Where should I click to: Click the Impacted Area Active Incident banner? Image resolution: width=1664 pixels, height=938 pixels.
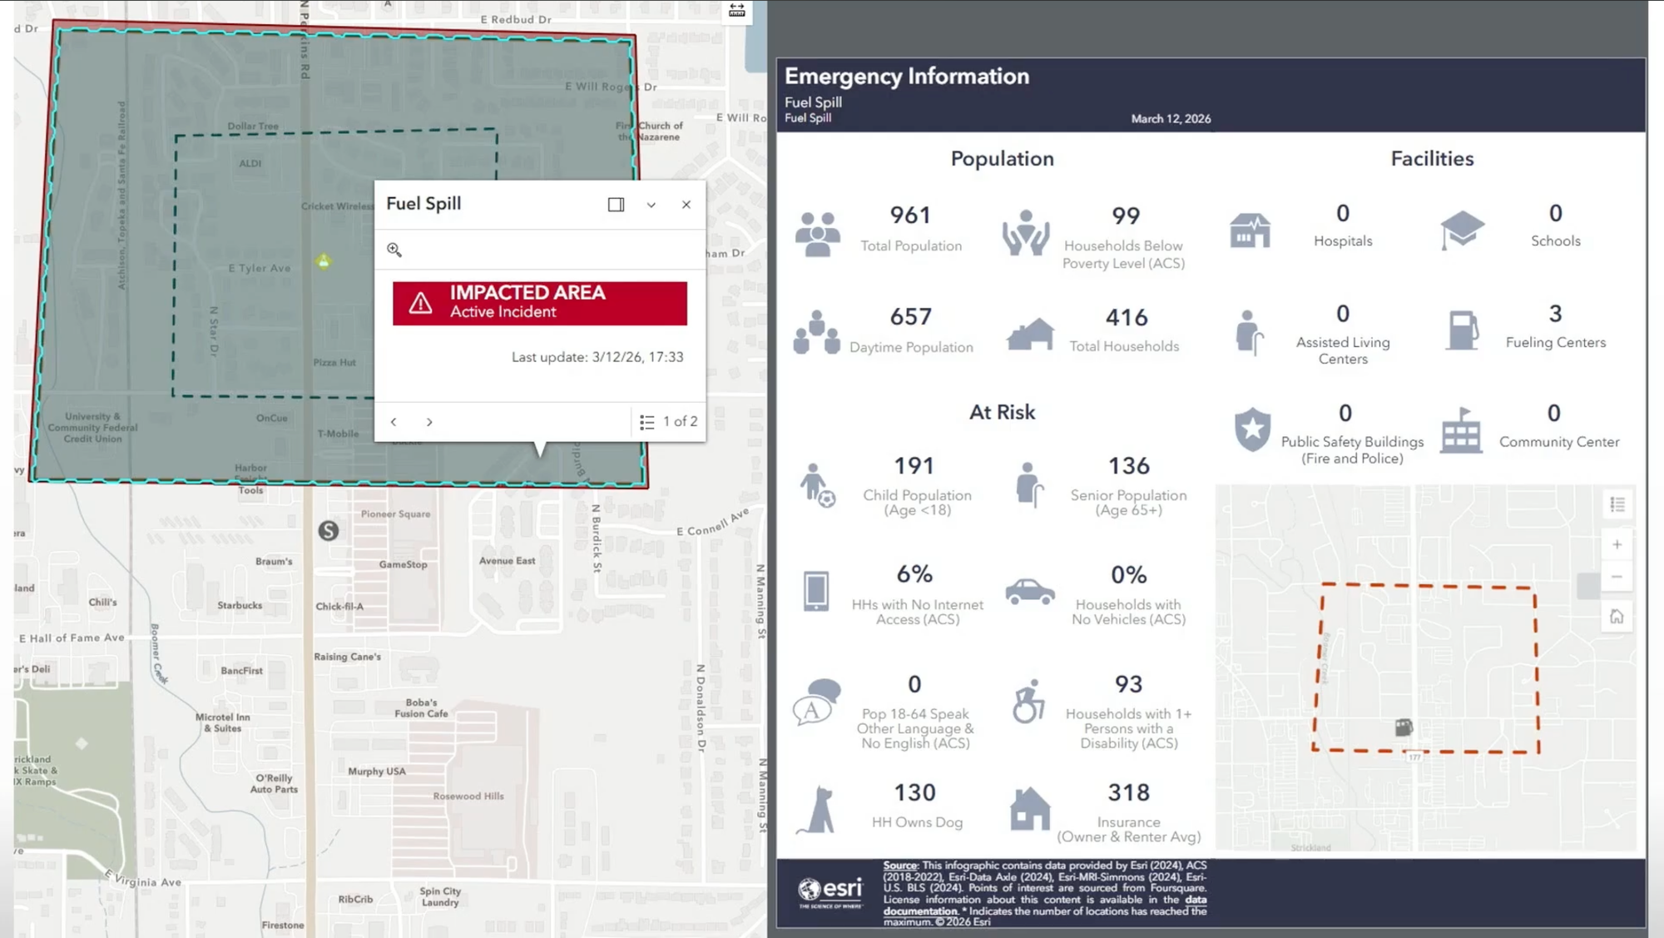click(540, 303)
